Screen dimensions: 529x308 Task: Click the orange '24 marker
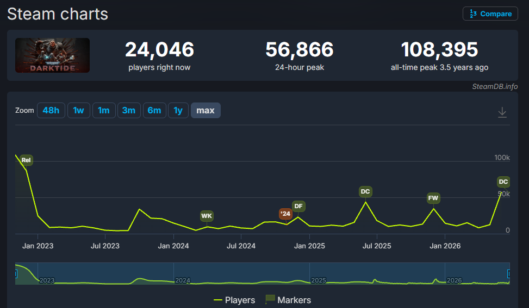[x=285, y=214]
